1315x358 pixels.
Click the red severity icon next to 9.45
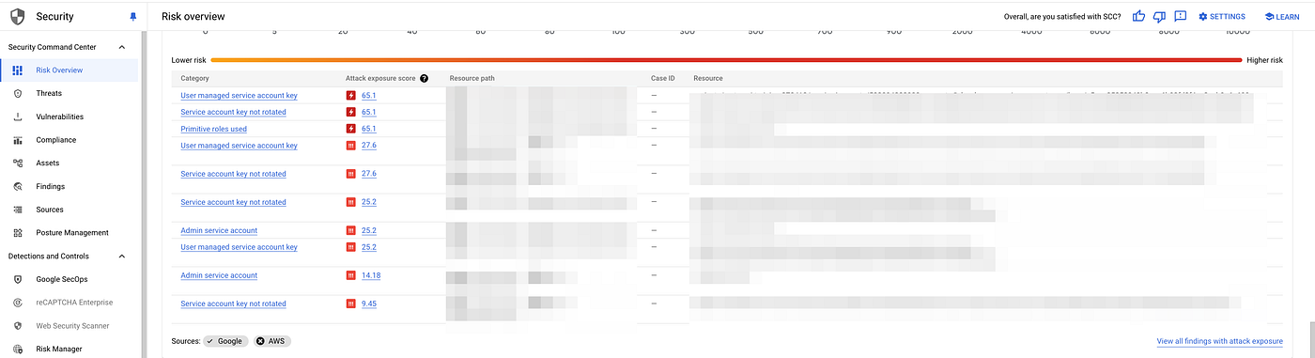(x=351, y=304)
